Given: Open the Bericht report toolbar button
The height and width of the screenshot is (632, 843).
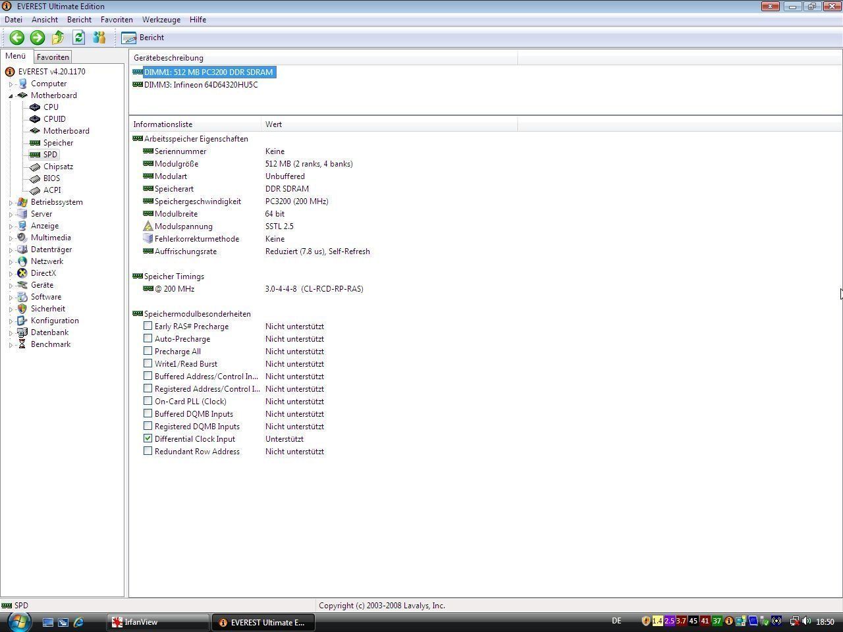Looking at the screenshot, I should 143,38.
